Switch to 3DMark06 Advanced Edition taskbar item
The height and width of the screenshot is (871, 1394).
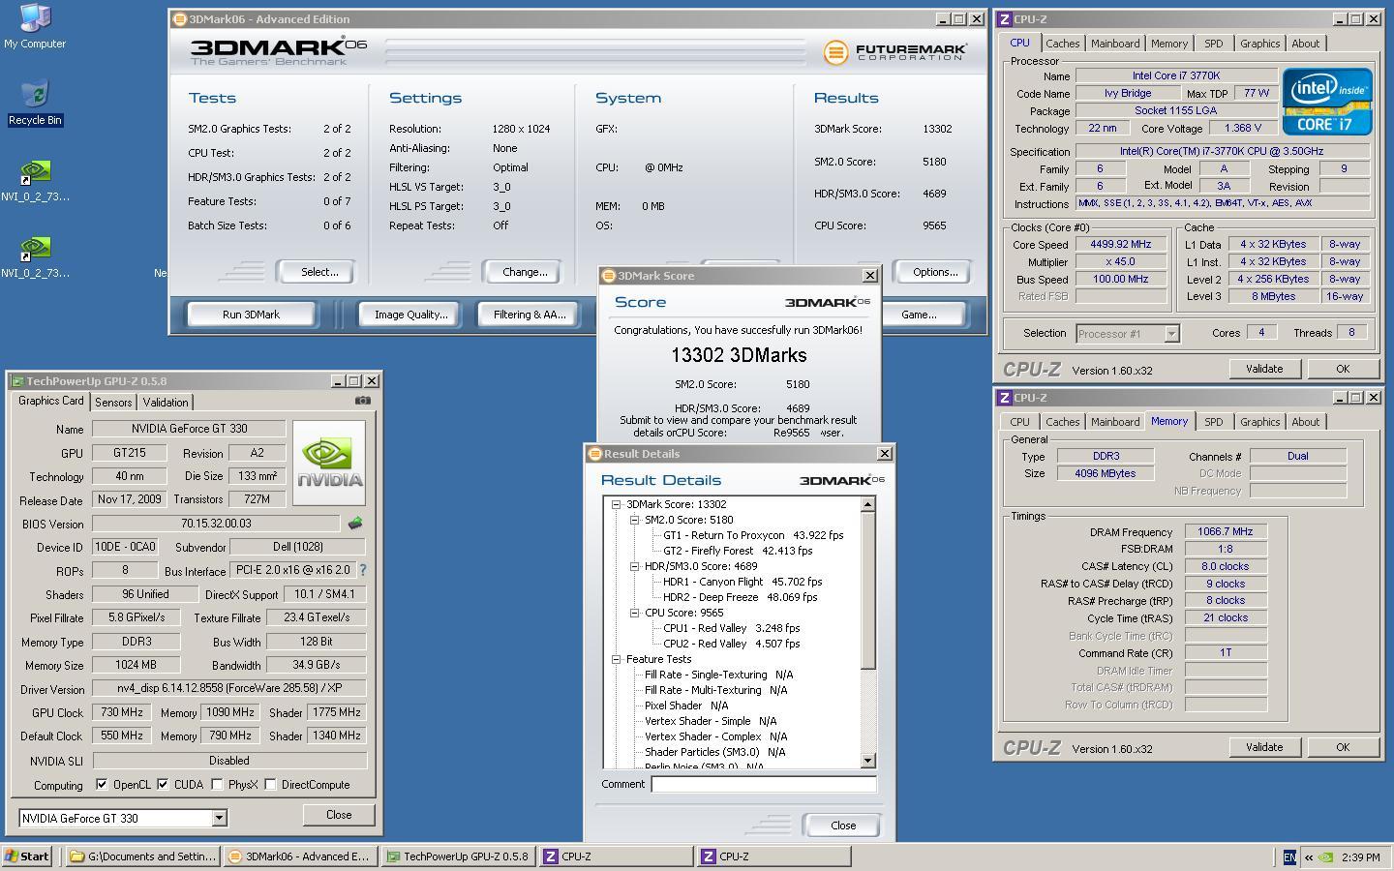299,856
